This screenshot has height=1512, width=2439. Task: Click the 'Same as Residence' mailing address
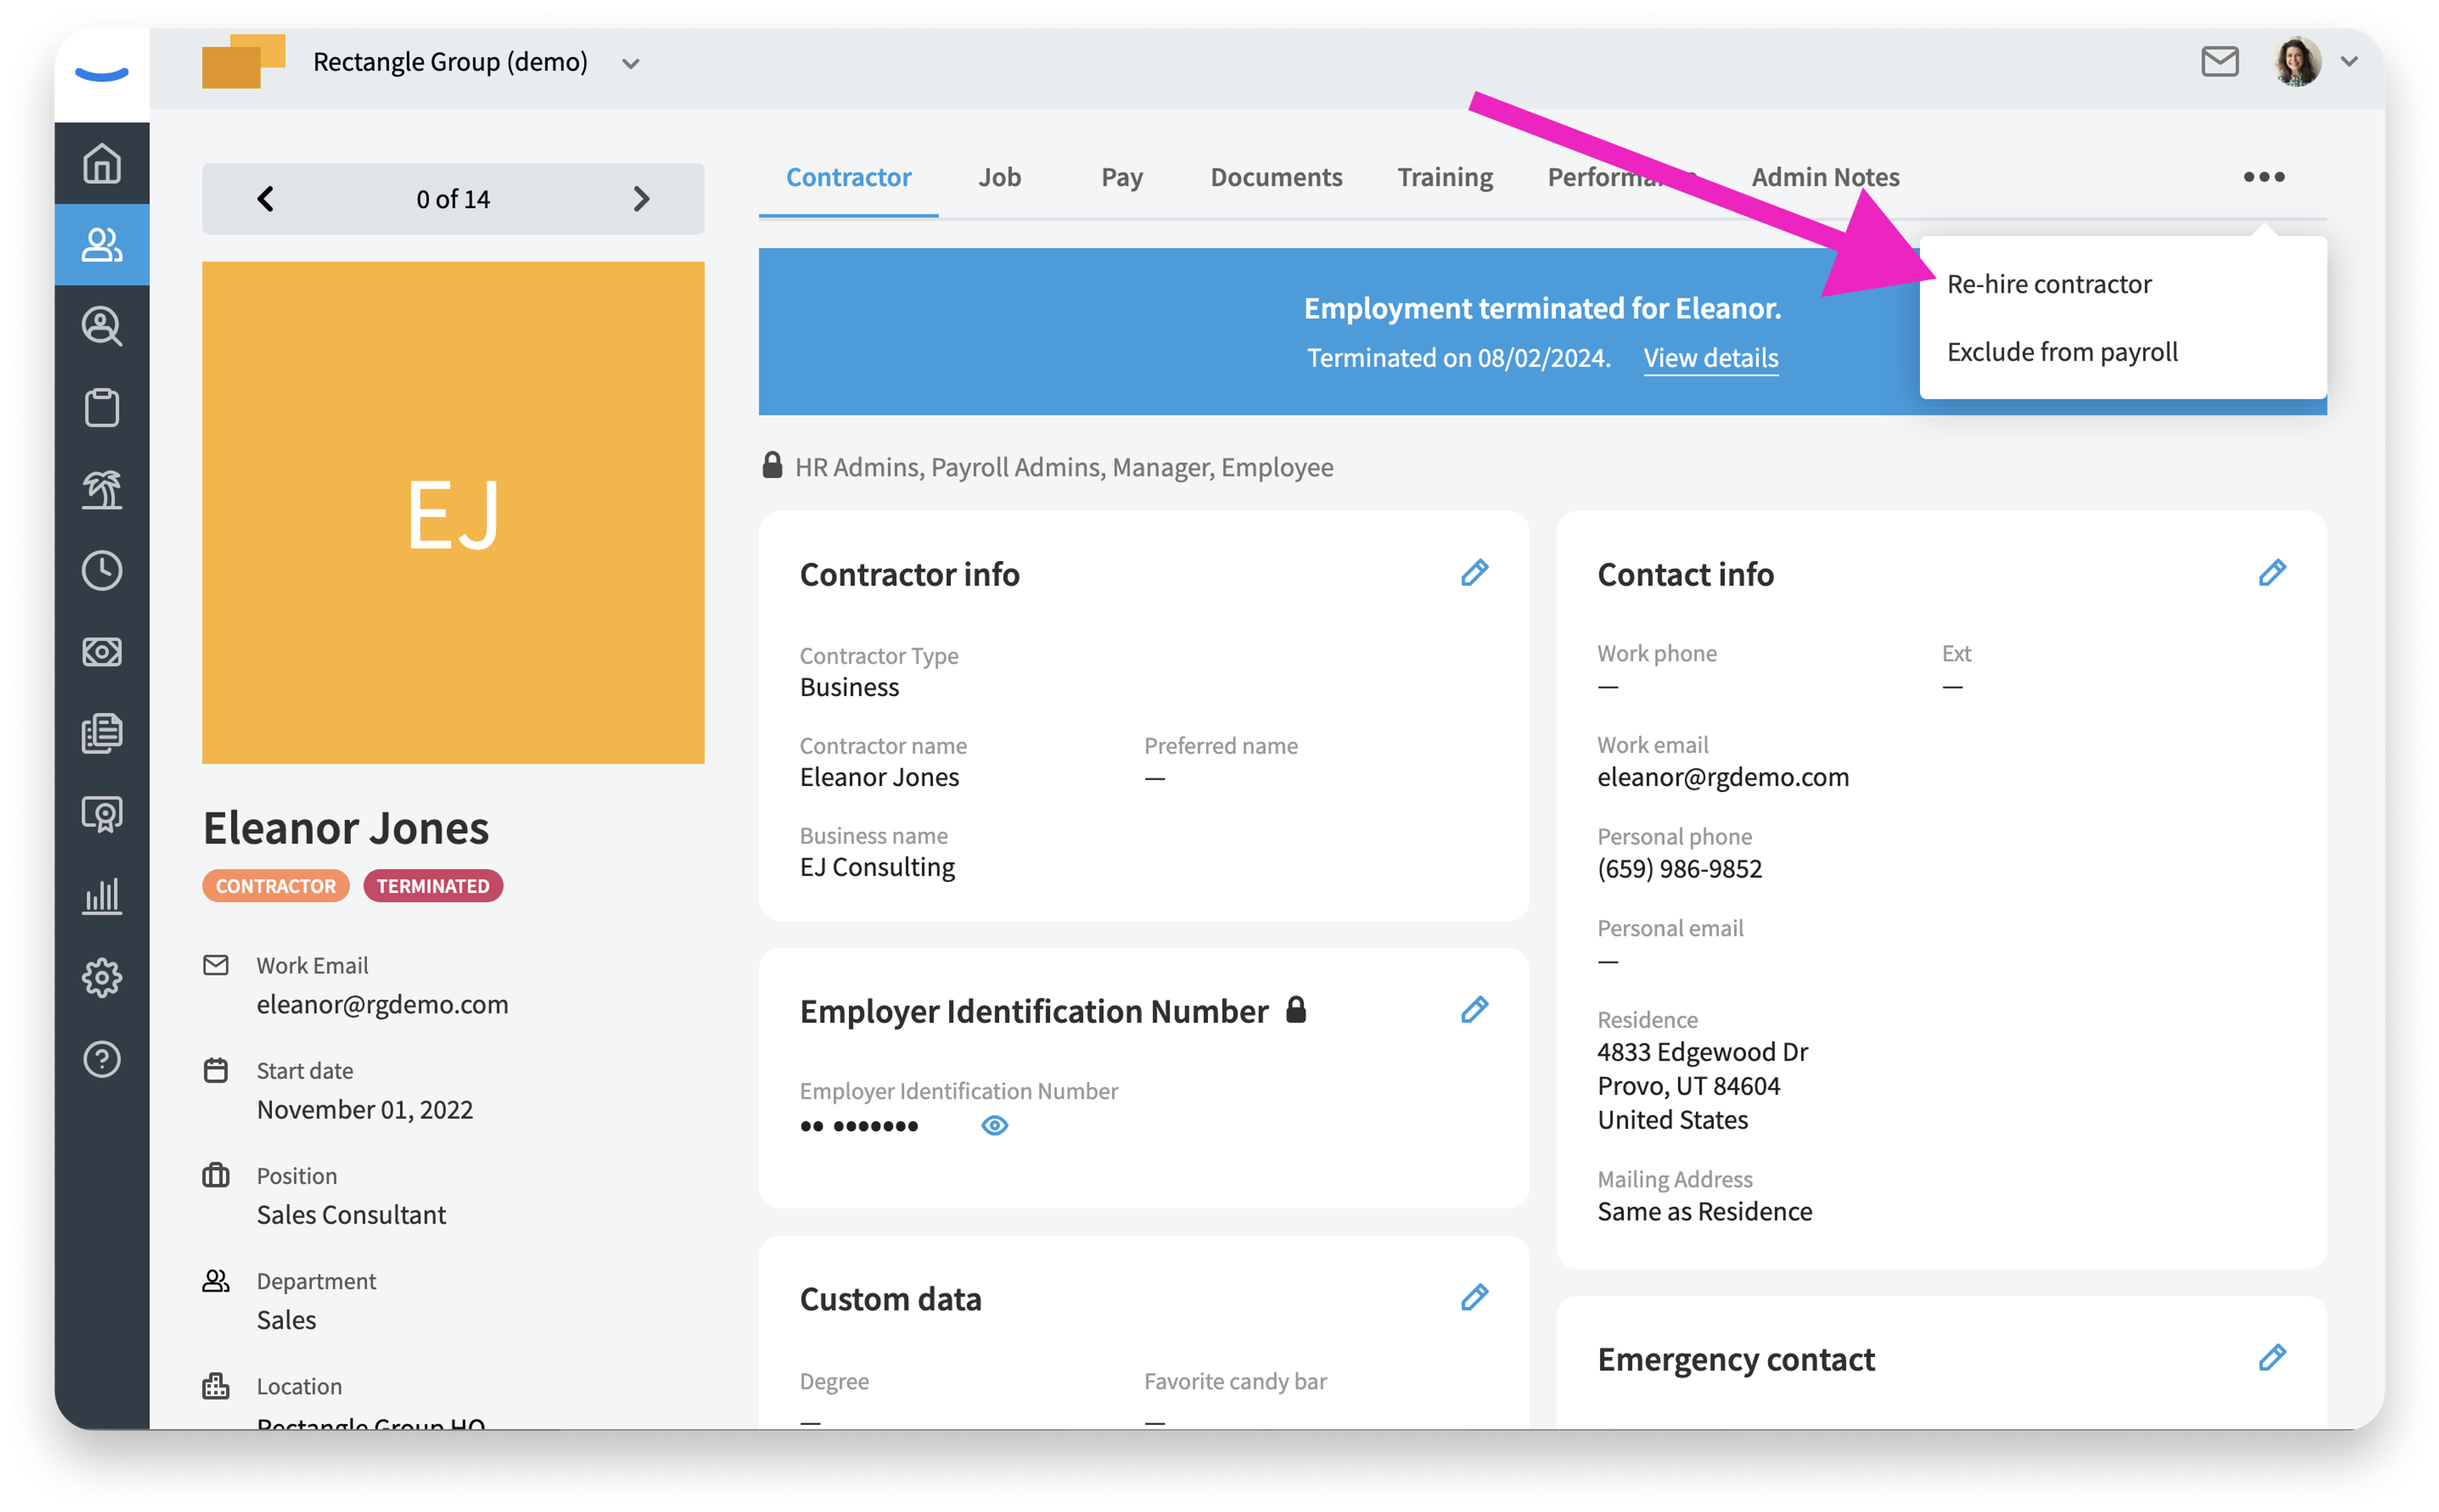pos(1704,1211)
